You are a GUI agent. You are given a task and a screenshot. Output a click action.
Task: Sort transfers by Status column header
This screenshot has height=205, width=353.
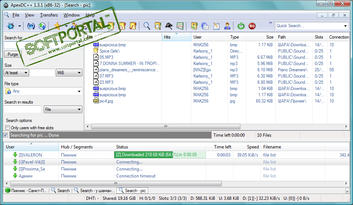(160, 147)
